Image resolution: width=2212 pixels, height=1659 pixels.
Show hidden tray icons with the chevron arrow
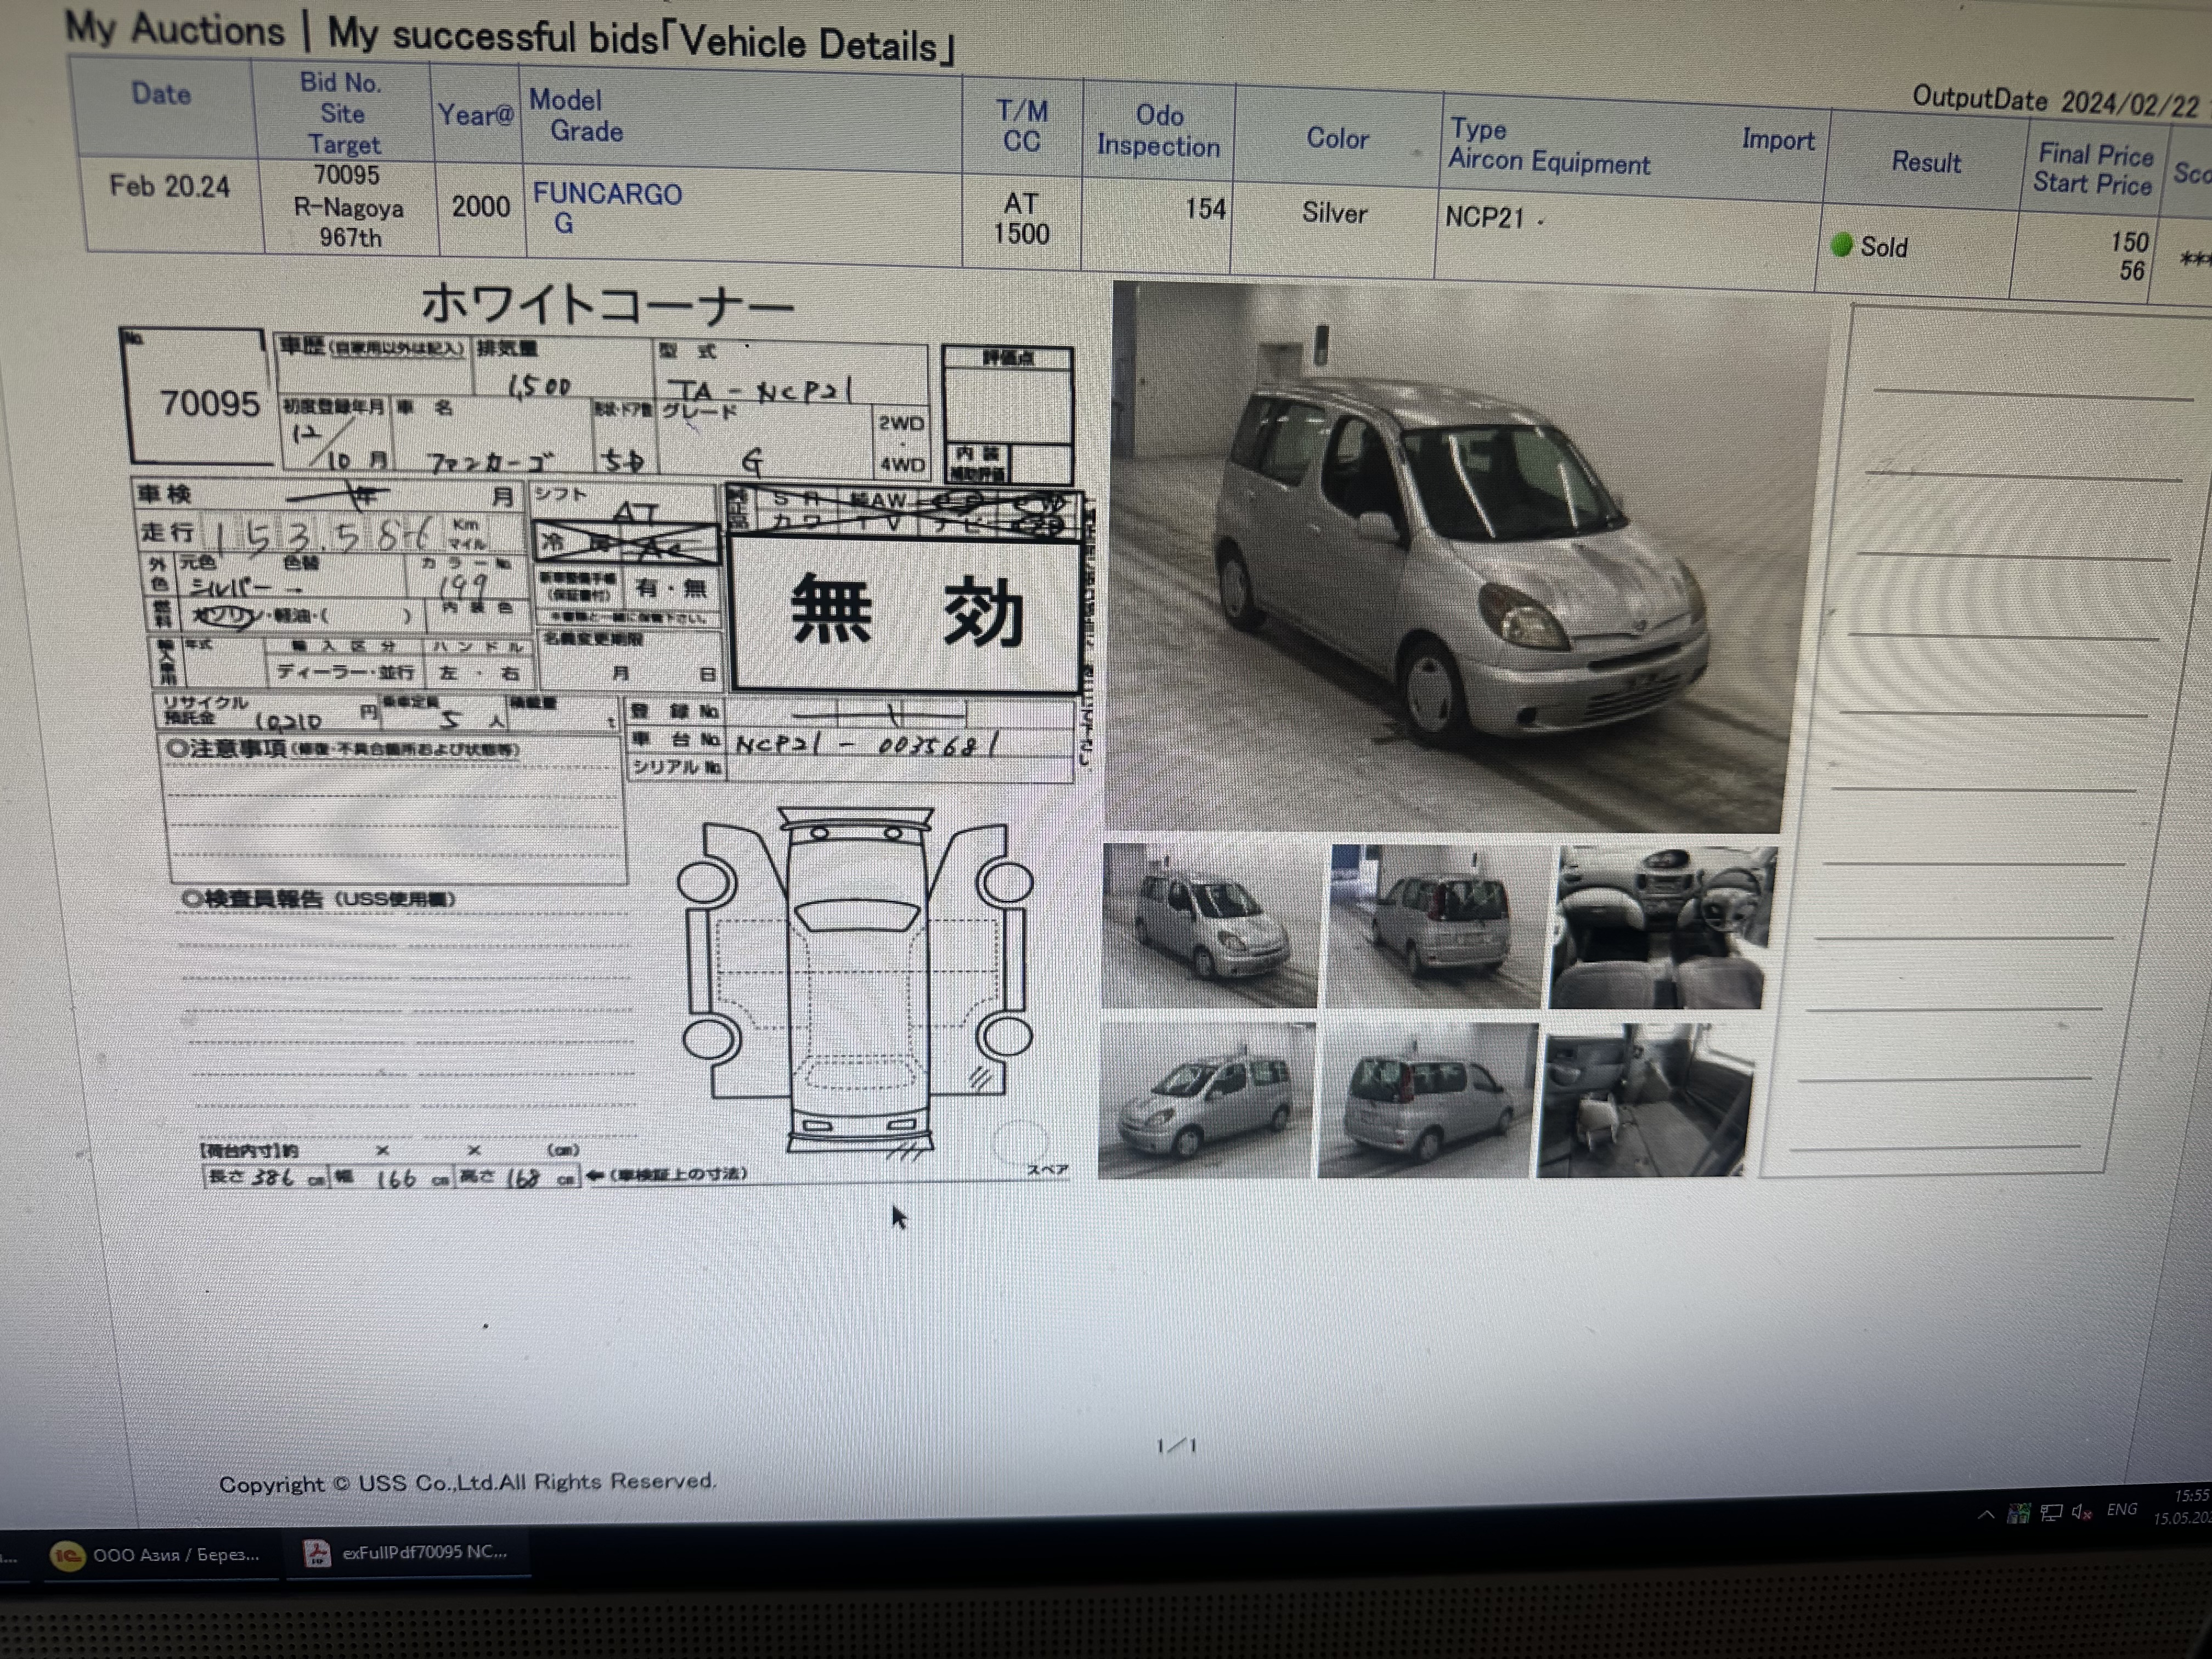(1987, 1515)
